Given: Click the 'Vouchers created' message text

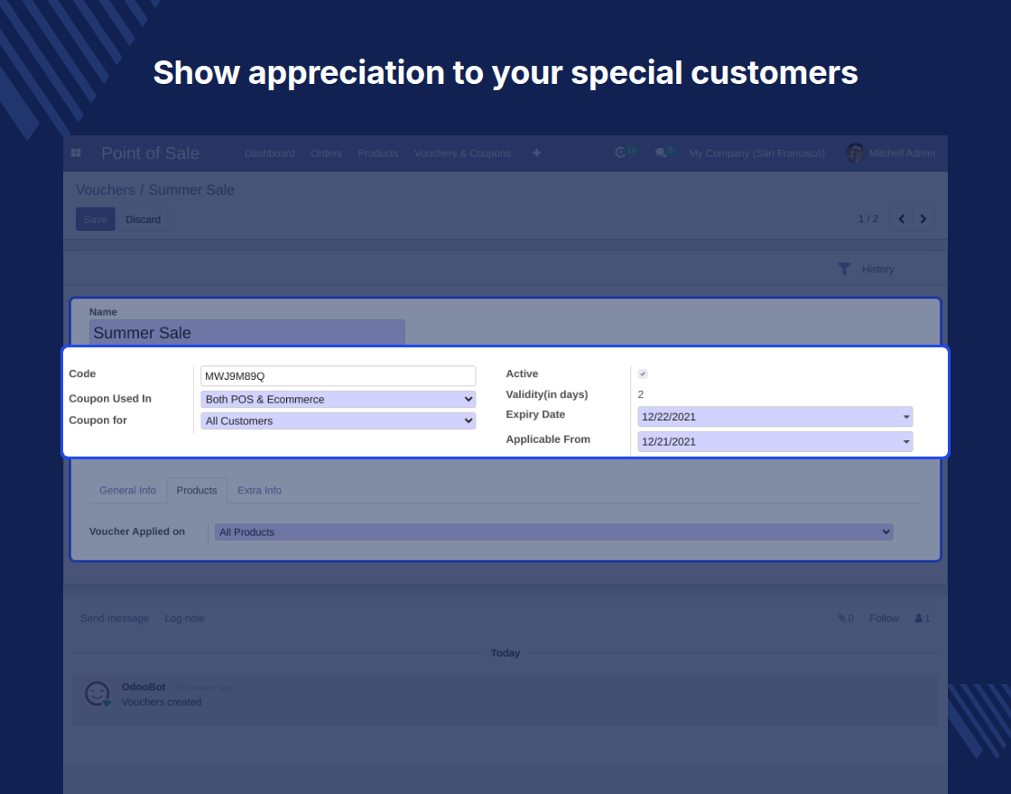Looking at the screenshot, I should tap(162, 702).
